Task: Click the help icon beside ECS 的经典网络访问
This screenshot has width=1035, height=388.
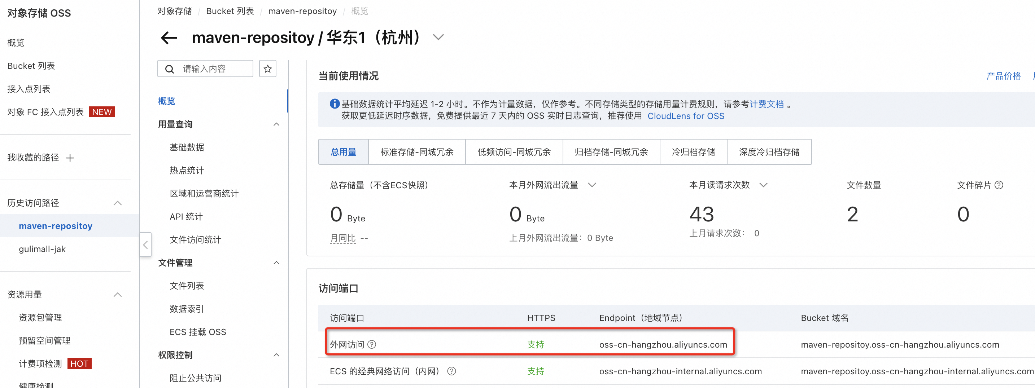Action: click(451, 371)
